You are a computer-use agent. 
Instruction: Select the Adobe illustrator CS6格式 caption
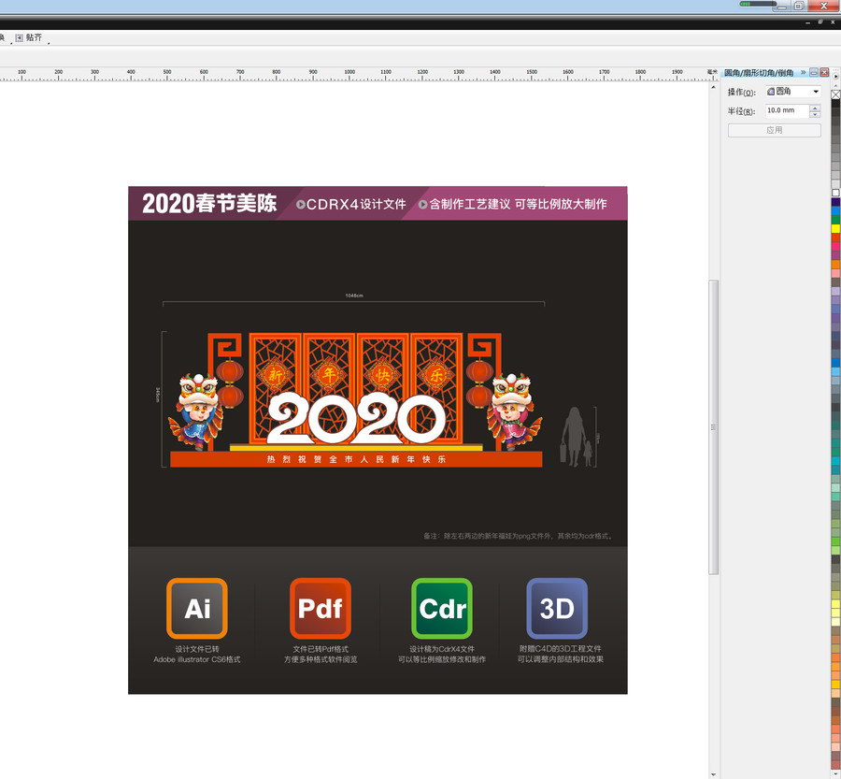(197, 659)
